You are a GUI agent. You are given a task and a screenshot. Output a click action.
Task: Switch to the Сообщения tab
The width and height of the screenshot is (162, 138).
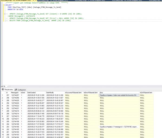coord(20,90)
